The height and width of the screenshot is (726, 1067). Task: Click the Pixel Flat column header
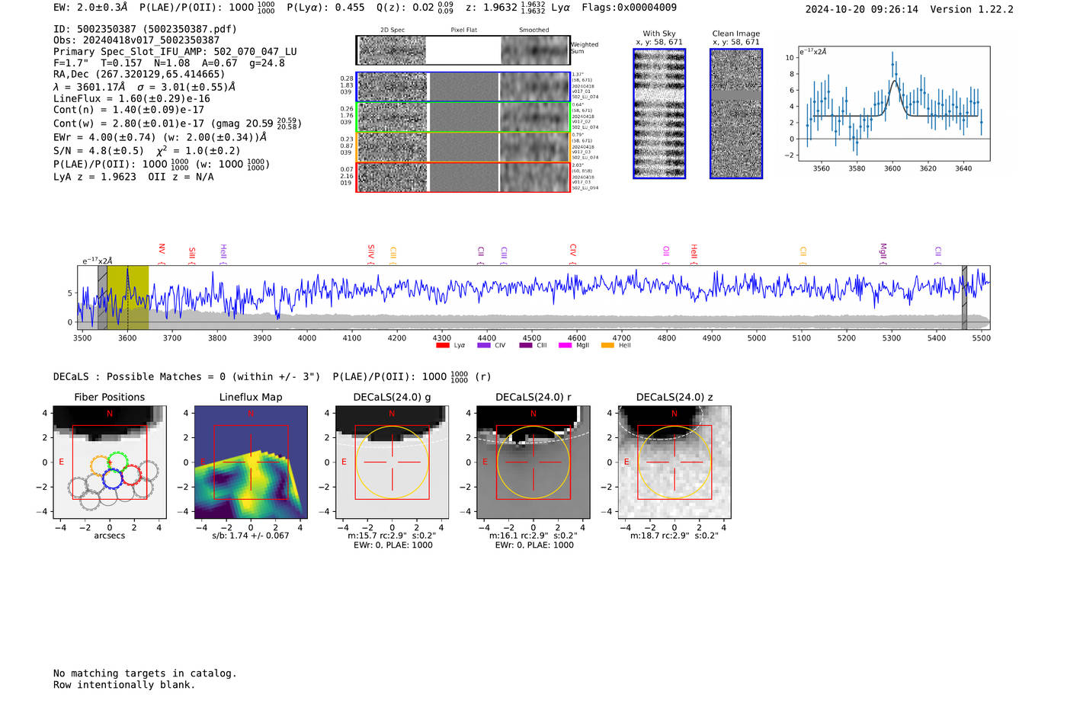463,30
